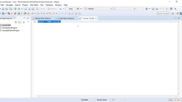
Task: Click the Back navigation yellow arrow icon
Action: [53, 13]
